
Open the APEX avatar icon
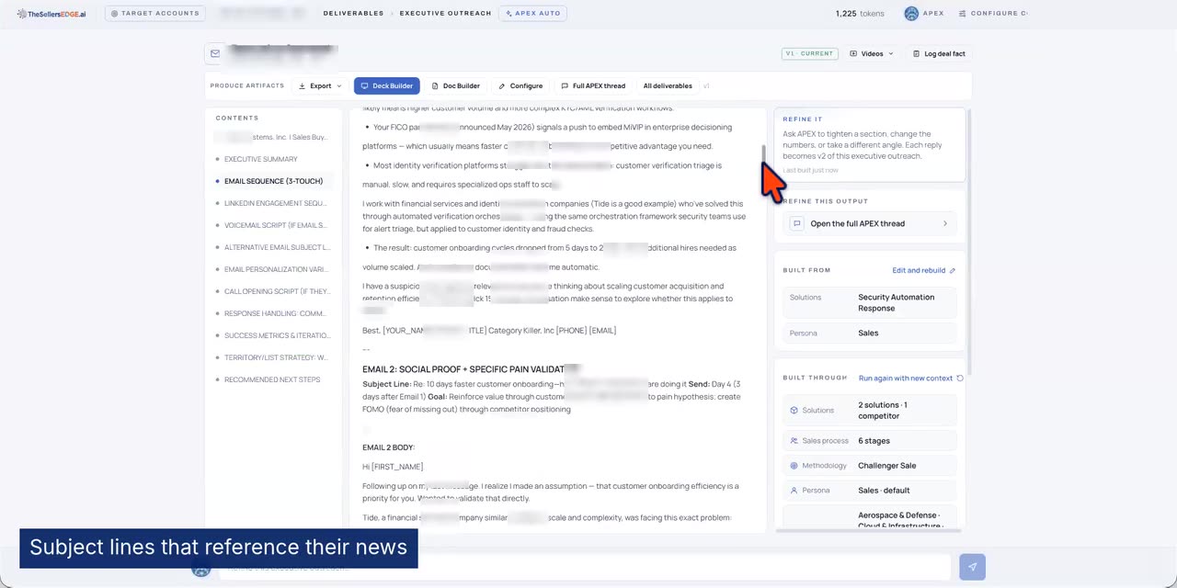pyautogui.click(x=911, y=14)
